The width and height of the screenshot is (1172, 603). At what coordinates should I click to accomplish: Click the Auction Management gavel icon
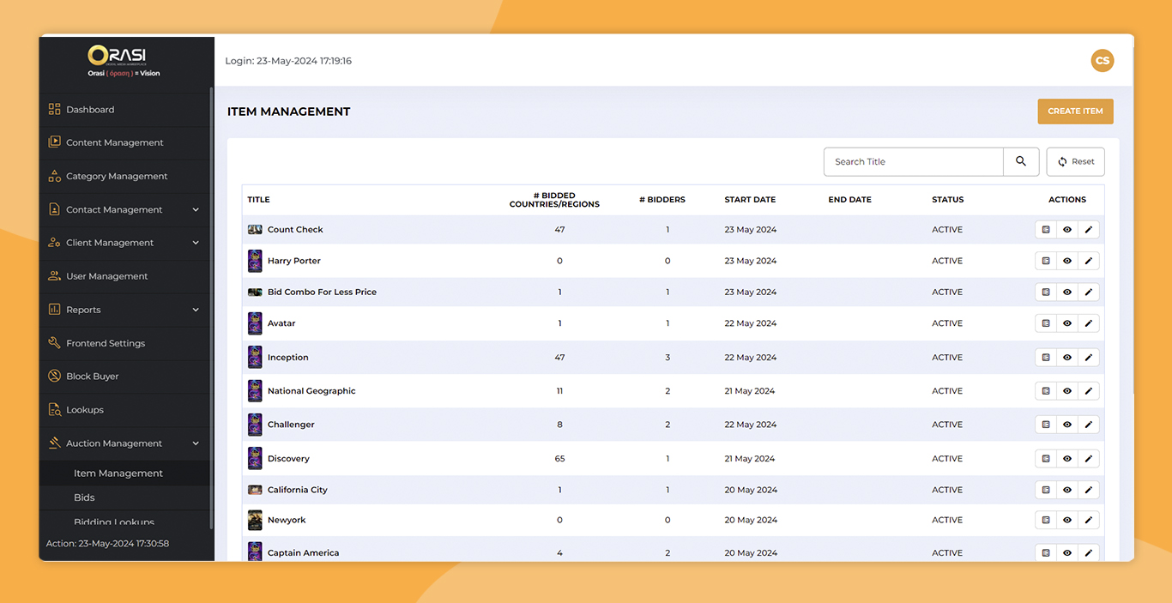(x=54, y=443)
